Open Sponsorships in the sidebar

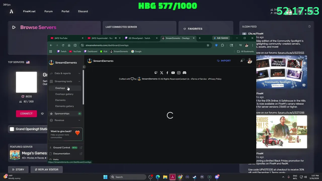[65, 114]
